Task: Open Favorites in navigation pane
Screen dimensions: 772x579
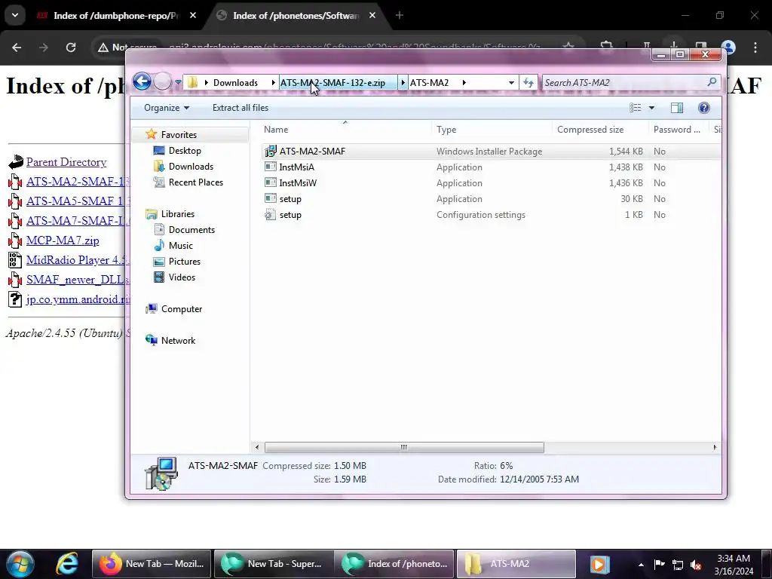Action: pyautogui.click(x=179, y=134)
